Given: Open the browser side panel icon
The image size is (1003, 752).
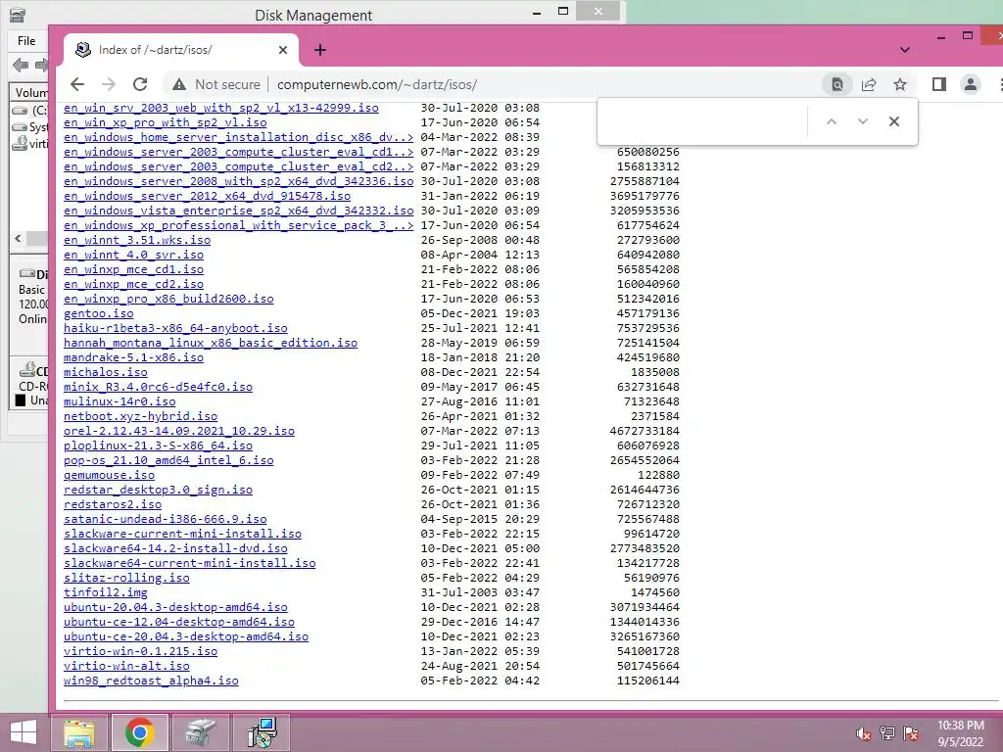Looking at the screenshot, I should (x=939, y=84).
